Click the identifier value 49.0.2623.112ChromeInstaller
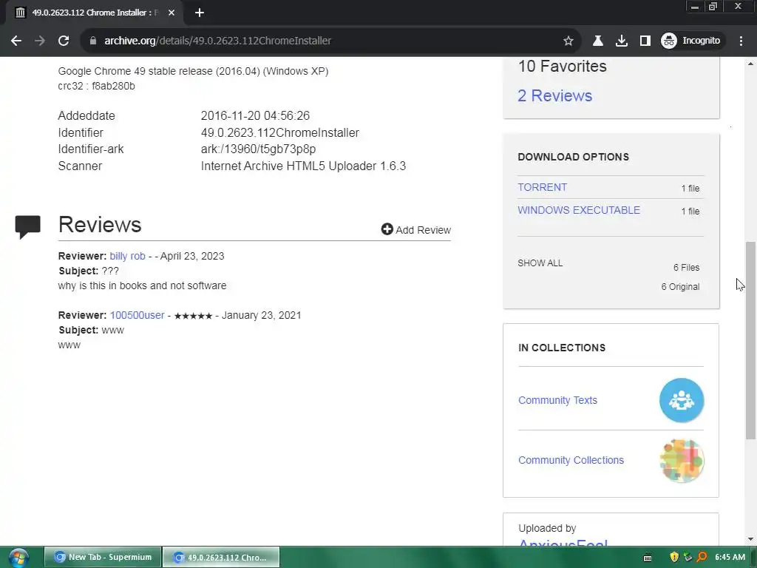This screenshot has height=568, width=757. [x=280, y=133]
